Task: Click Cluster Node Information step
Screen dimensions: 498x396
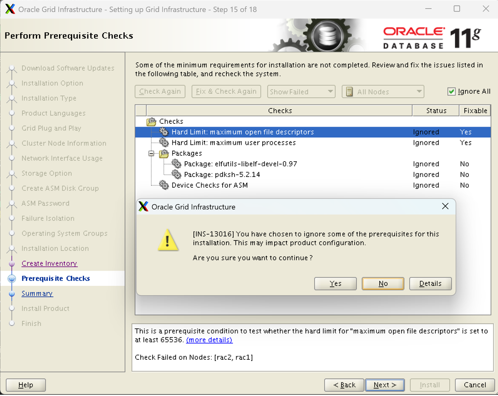Action: tap(64, 144)
